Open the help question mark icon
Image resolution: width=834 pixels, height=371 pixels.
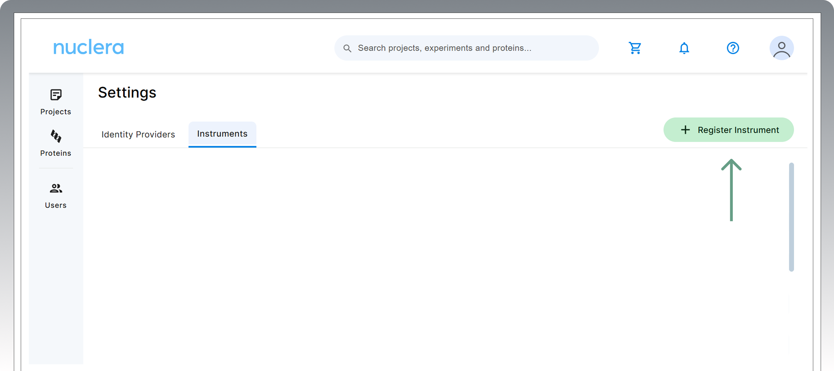pyautogui.click(x=733, y=48)
